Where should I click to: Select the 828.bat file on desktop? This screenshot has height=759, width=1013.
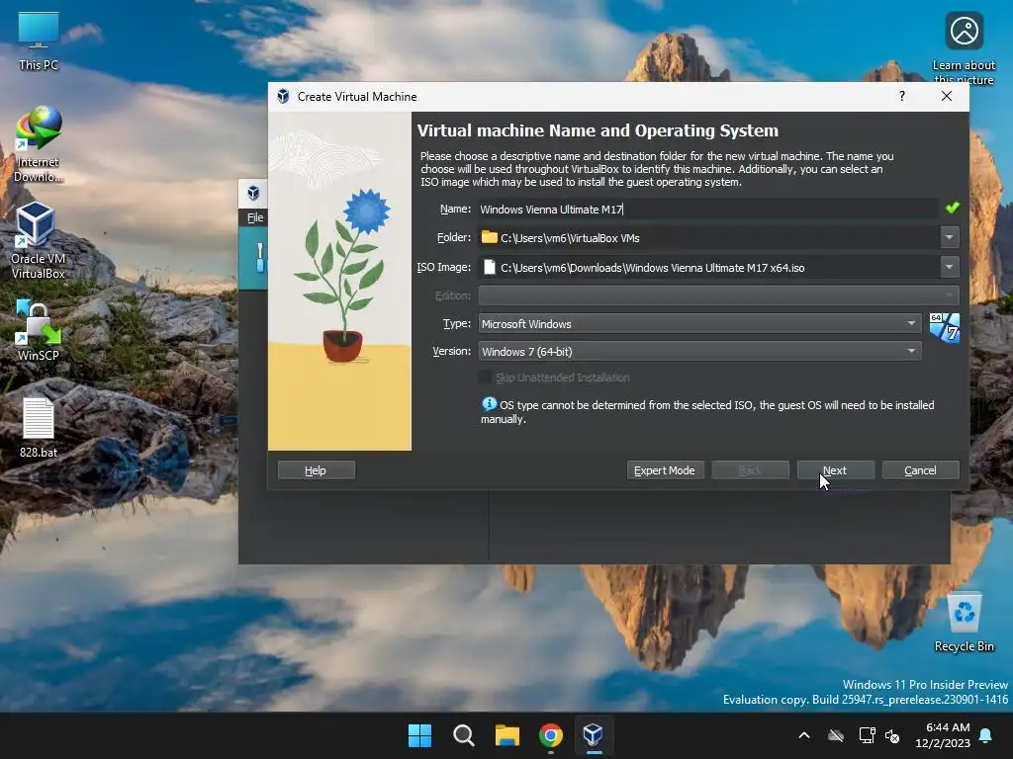39,428
